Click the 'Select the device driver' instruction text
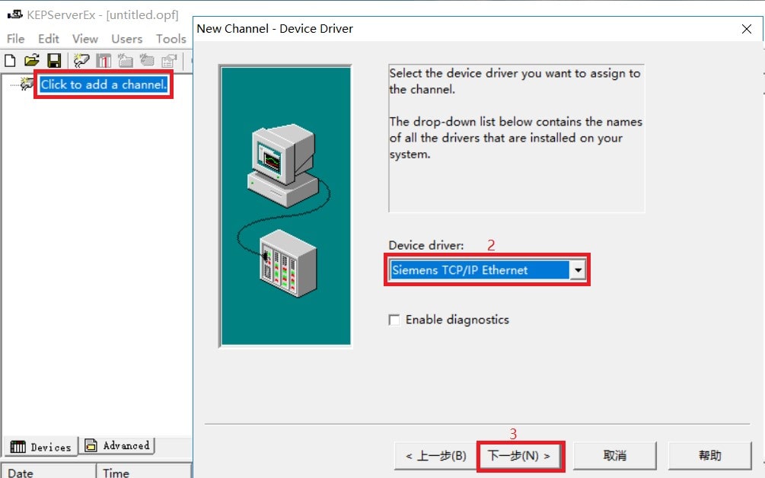The image size is (765, 478). 515,81
